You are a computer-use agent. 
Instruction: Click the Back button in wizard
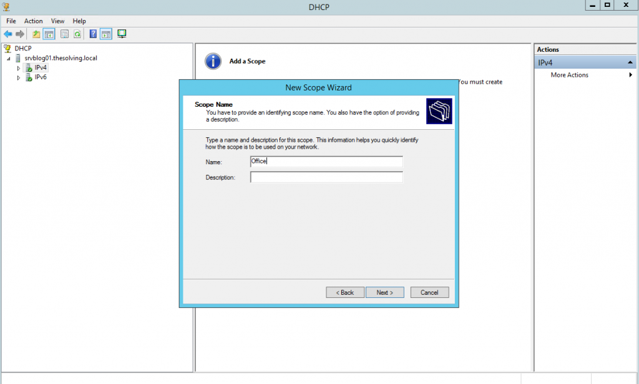click(x=344, y=292)
